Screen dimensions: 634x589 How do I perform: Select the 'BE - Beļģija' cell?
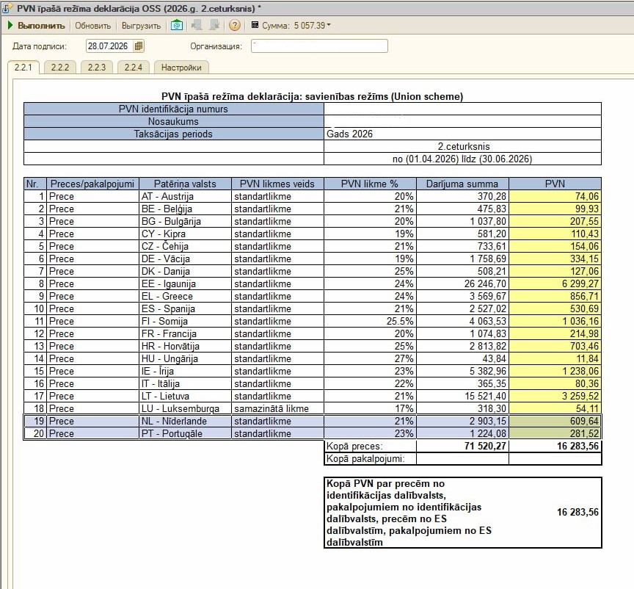click(185, 209)
